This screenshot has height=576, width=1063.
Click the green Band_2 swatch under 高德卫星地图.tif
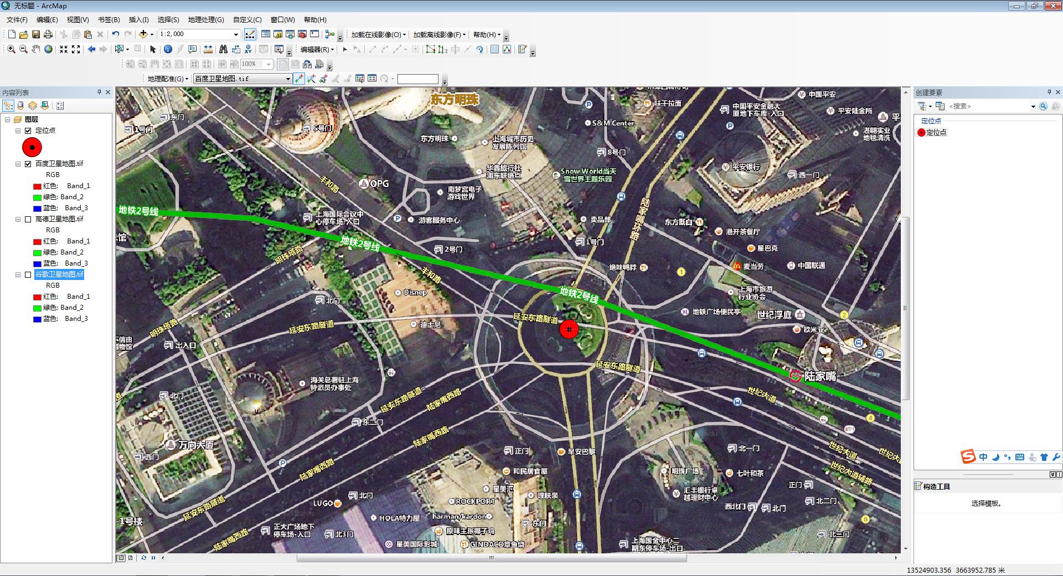pos(37,253)
